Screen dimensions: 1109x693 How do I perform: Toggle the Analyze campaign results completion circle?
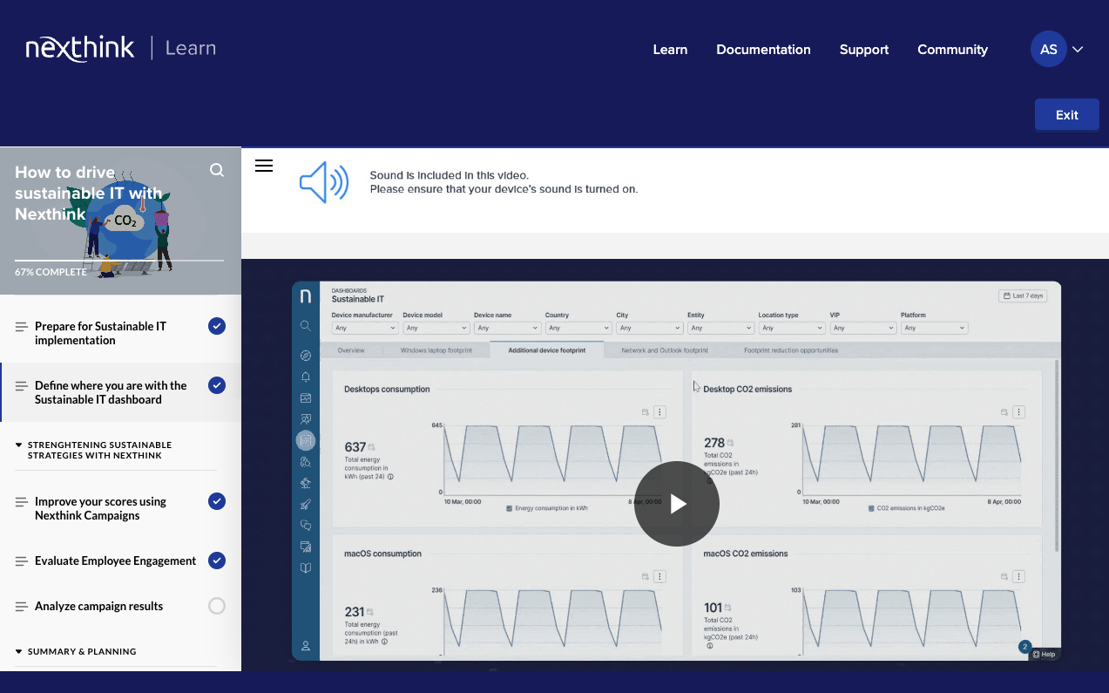click(217, 606)
